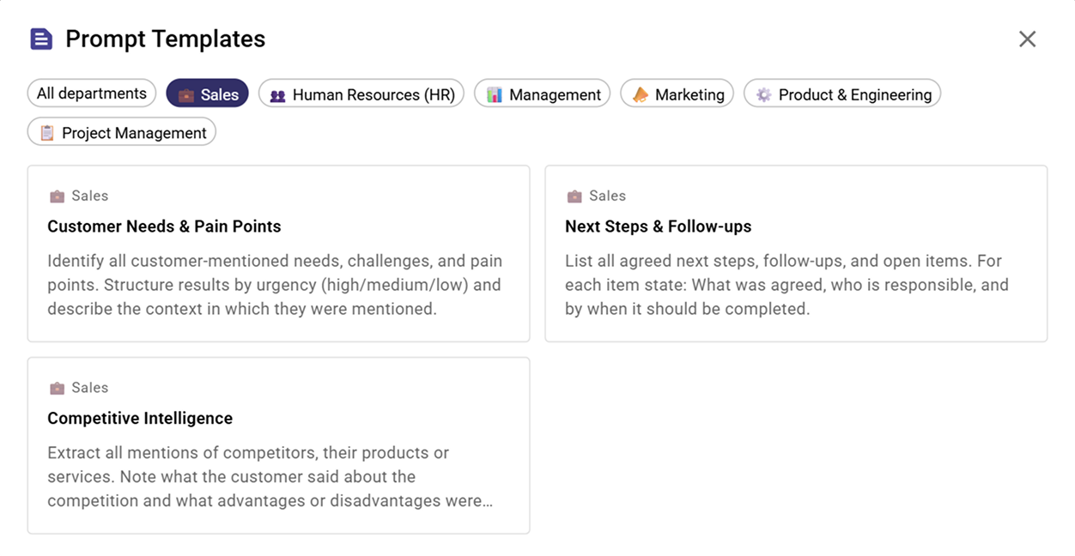The image size is (1075, 556).
Task: Select the Human Resources (HR) filter
Action: [361, 94]
